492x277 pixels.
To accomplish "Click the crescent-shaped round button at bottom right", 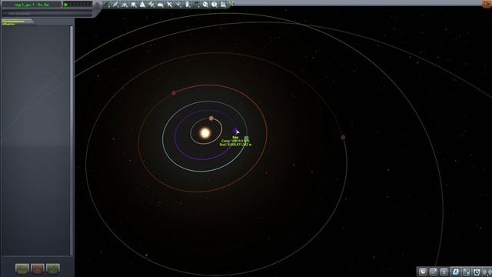I will click(423, 272).
